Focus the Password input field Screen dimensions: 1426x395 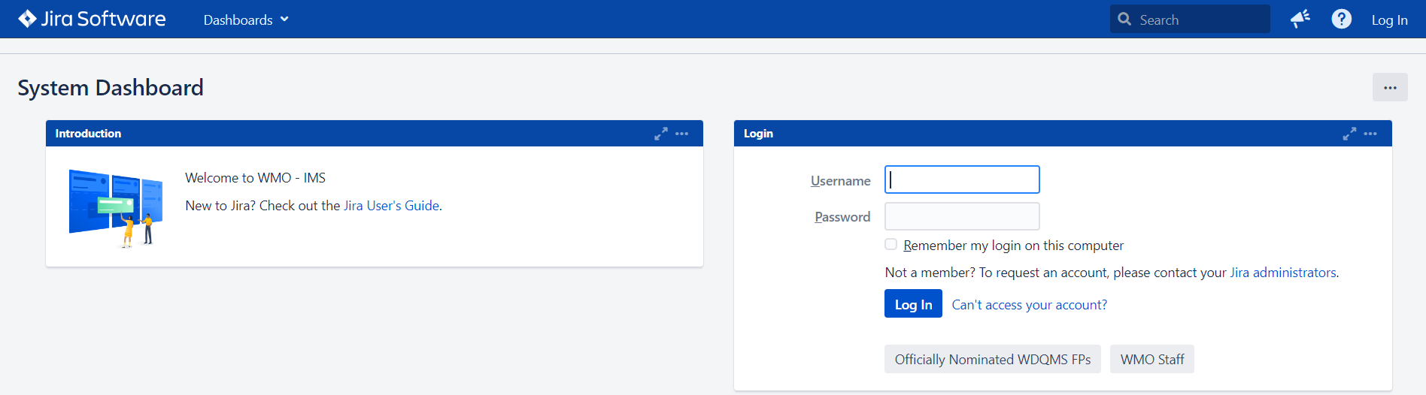pyautogui.click(x=962, y=216)
